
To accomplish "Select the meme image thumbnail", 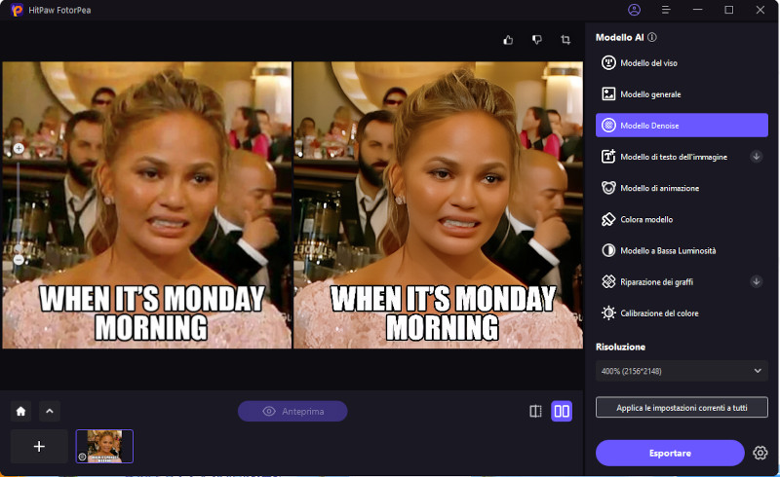I will point(104,446).
